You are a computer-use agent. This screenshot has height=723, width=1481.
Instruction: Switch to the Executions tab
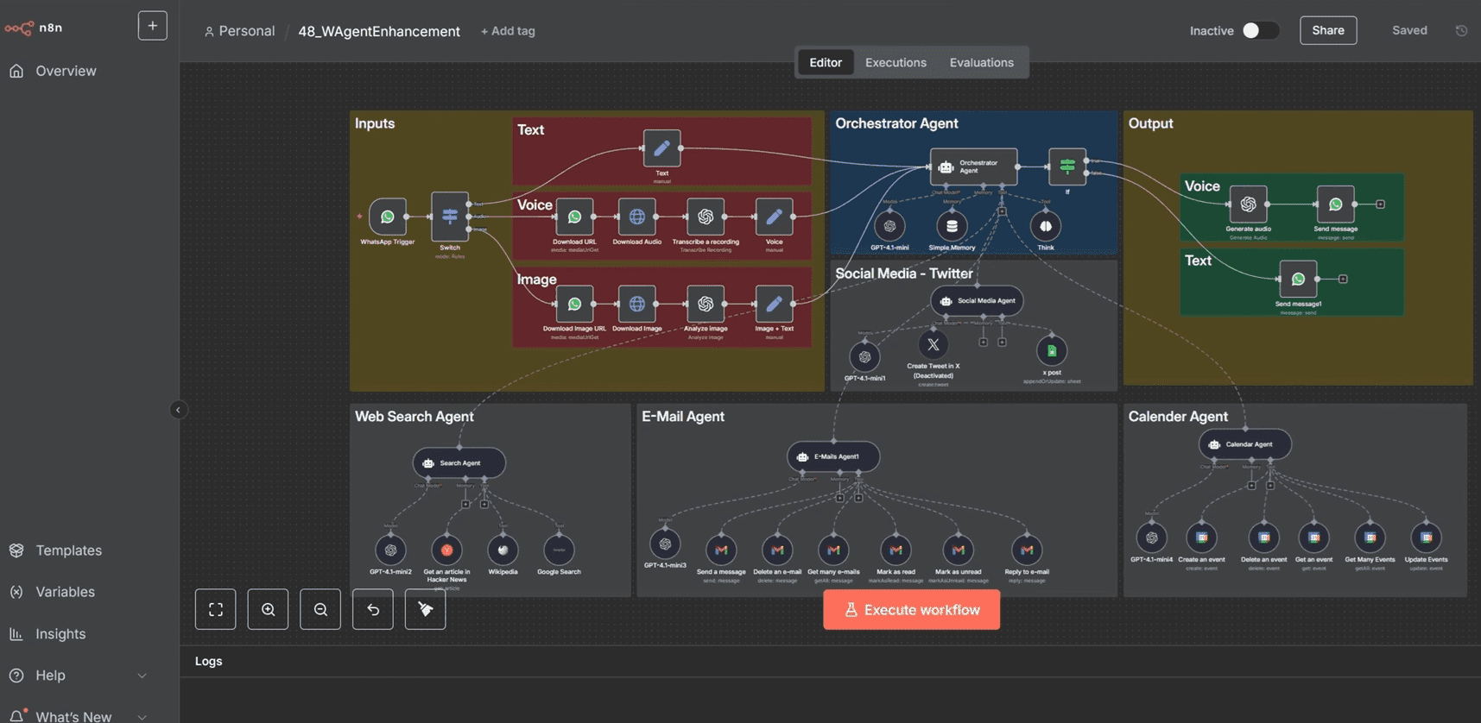[896, 62]
